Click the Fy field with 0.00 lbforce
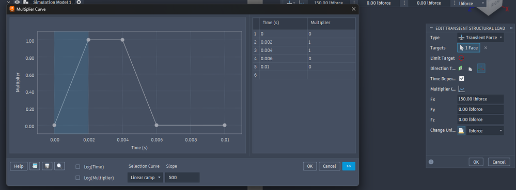Viewport: 516px width, 190px height. [480, 109]
